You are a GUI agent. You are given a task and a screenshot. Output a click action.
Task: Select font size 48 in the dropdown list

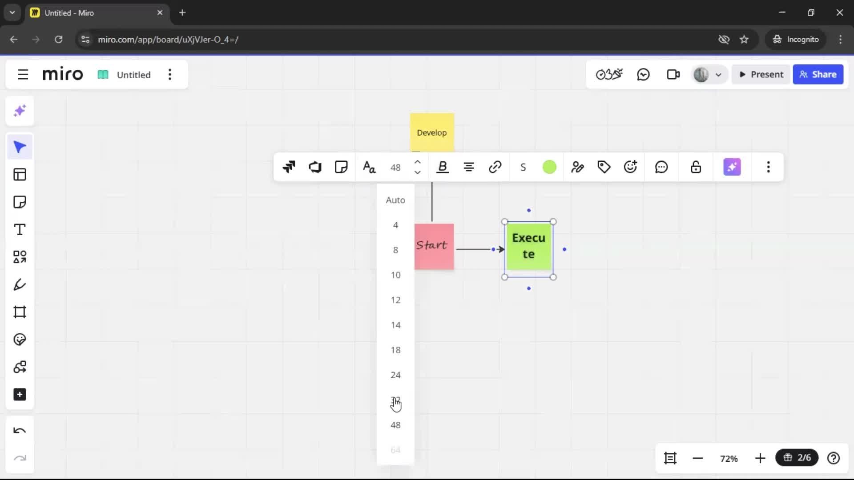(395, 425)
